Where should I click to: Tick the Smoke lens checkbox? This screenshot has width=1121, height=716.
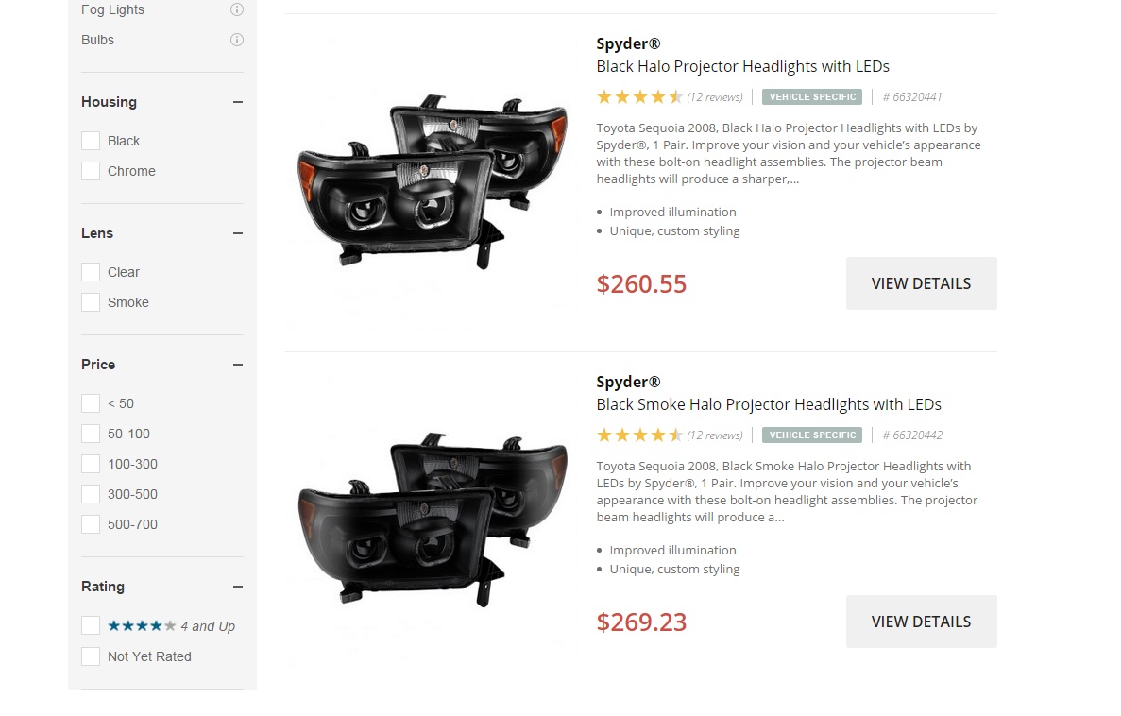[x=91, y=302]
